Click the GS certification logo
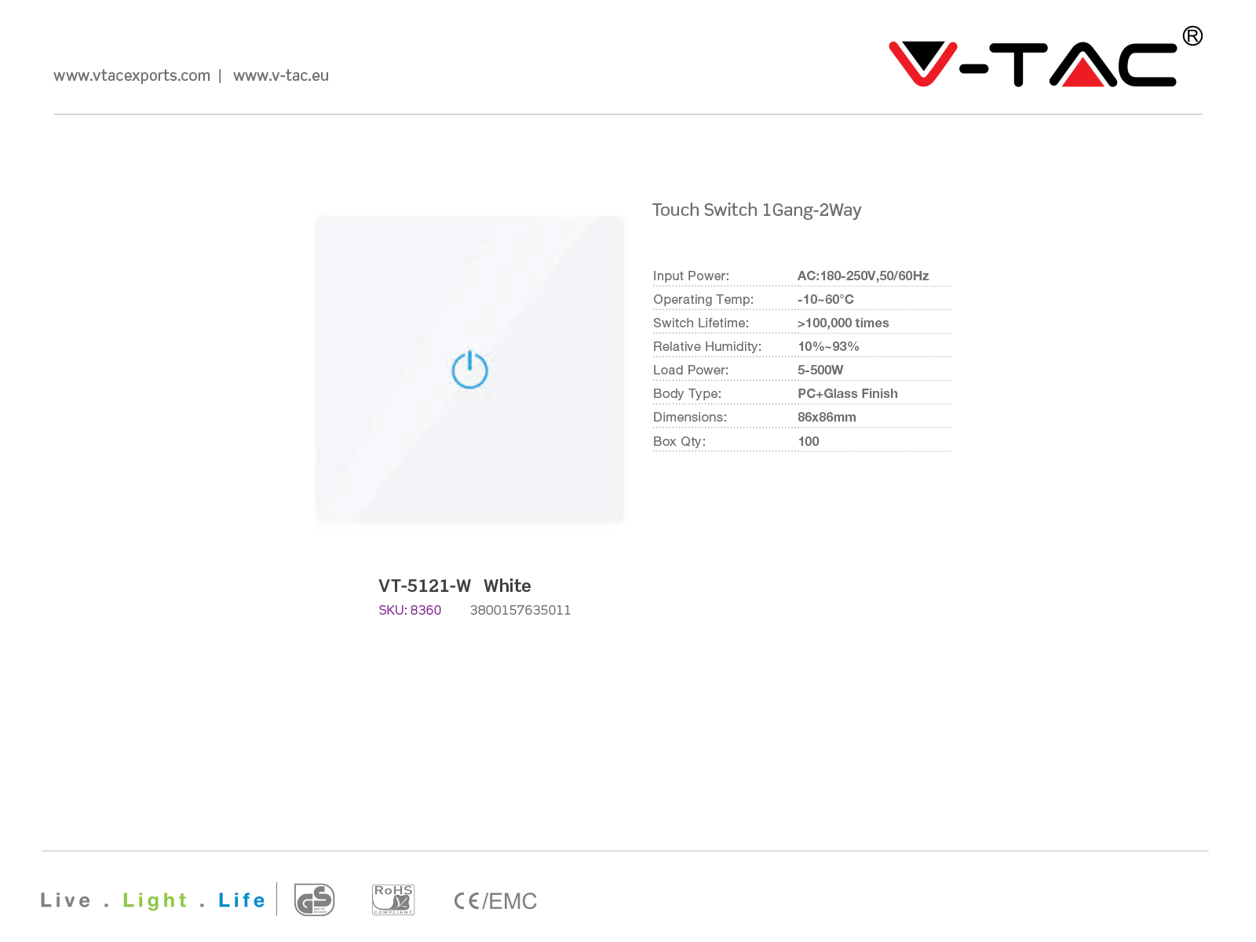1256x942 pixels. [314, 900]
